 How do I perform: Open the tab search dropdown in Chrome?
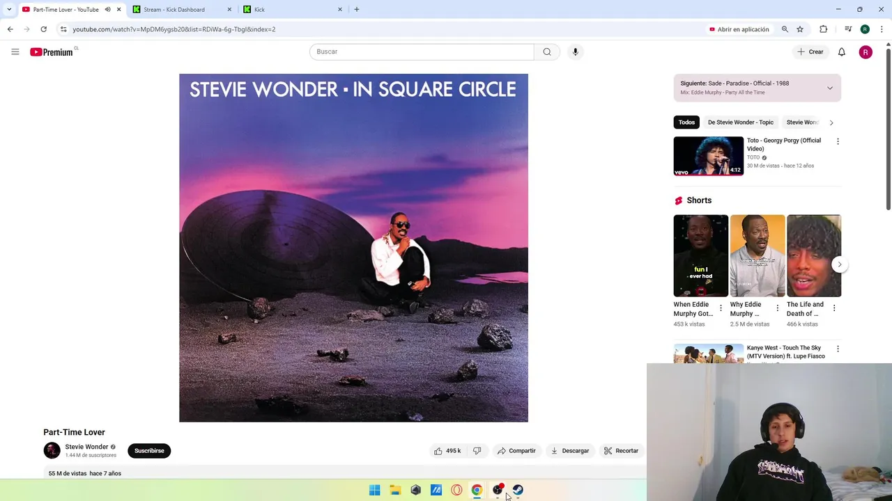click(9, 10)
